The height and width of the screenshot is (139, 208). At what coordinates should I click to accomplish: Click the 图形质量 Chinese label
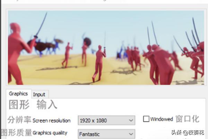click(x=16, y=132)
